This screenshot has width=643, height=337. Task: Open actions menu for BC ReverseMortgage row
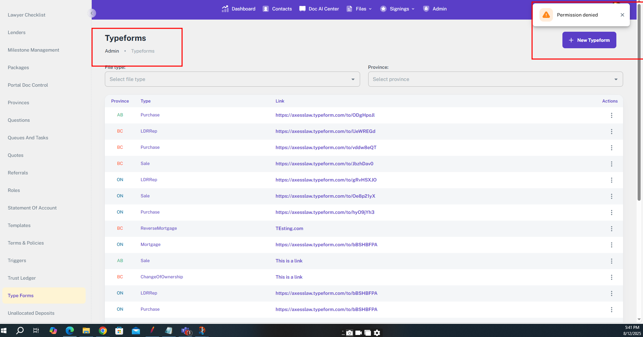coord(611,229)
